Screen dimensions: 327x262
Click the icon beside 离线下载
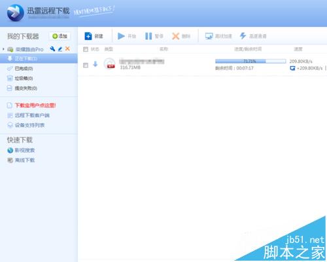click(10, 160)
